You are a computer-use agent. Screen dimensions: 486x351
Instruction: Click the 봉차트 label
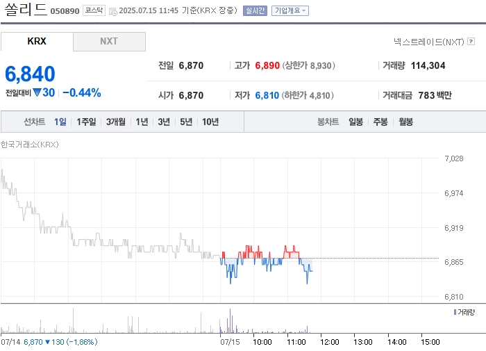coord(328,122)
